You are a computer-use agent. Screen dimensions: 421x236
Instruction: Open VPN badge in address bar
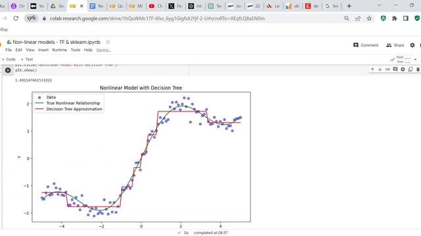click(x=31, y=18)
